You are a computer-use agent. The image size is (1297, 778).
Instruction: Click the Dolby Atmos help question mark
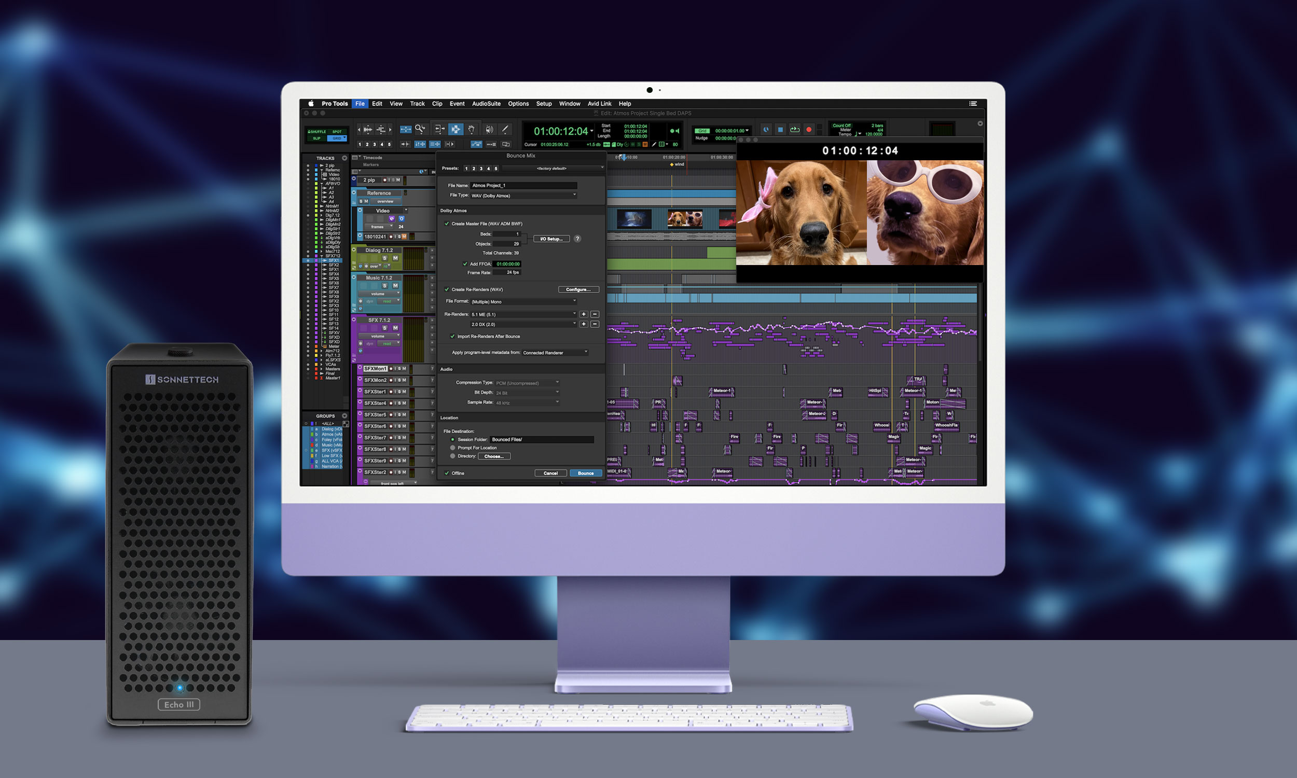tap(577, 239)
